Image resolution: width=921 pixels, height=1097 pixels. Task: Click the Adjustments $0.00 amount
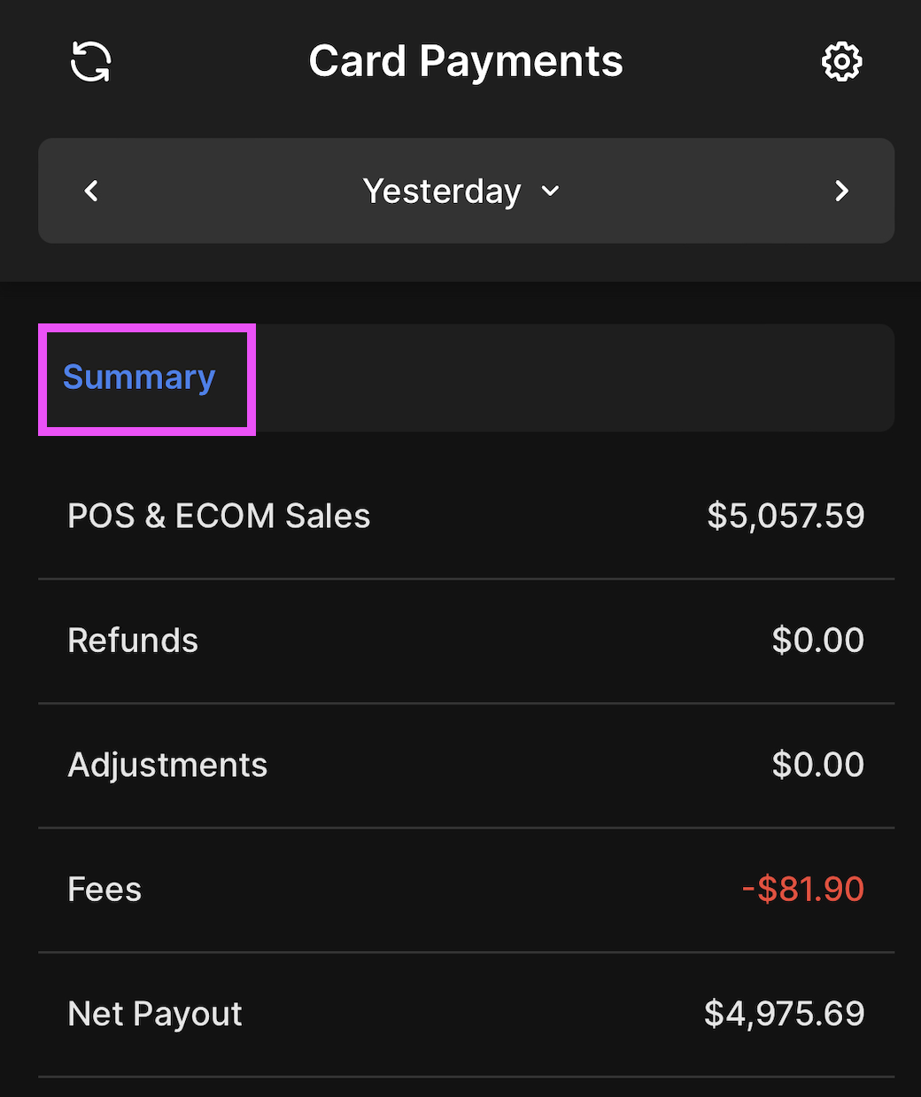tap(817, 765)
